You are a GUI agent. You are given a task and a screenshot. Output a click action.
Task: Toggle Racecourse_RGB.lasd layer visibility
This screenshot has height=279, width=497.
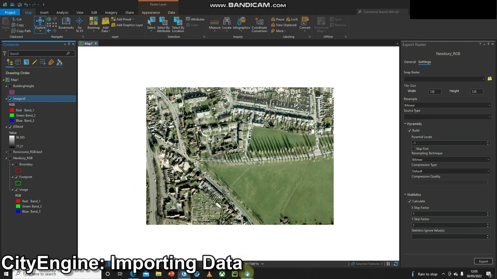pos(10,152)
